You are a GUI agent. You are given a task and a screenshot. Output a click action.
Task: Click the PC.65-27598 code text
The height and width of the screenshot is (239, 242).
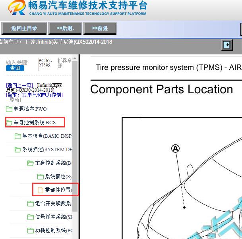(45, 63)
